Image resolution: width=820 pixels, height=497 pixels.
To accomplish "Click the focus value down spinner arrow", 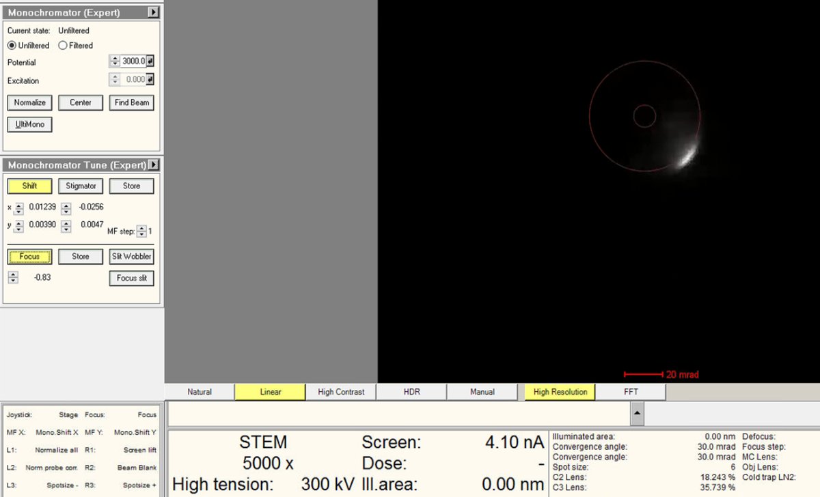I will pyautogui.click(x=12, y=280).
